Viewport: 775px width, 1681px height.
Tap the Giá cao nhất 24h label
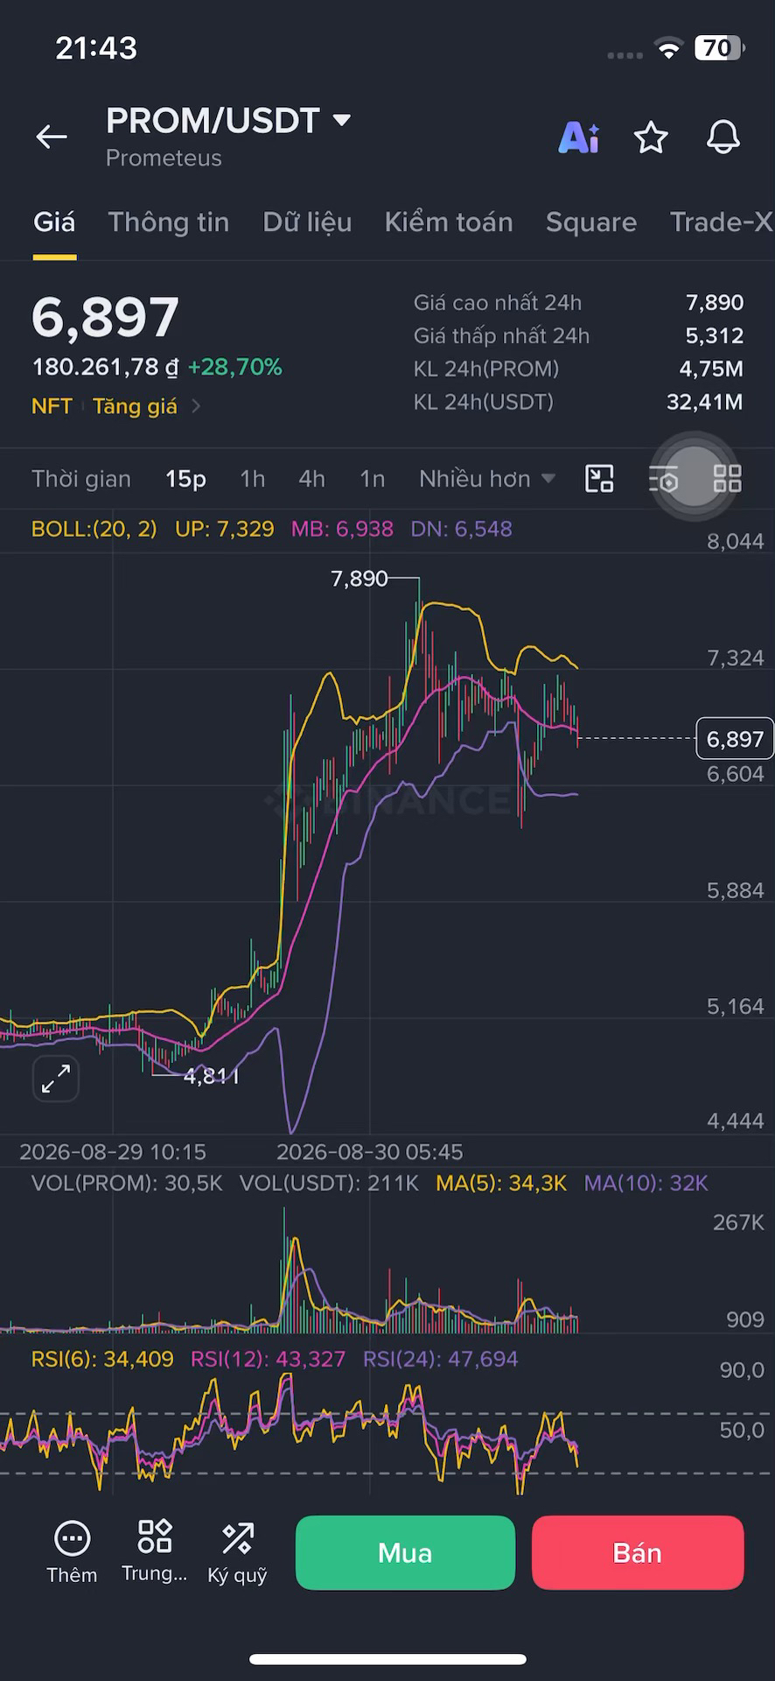498,303
